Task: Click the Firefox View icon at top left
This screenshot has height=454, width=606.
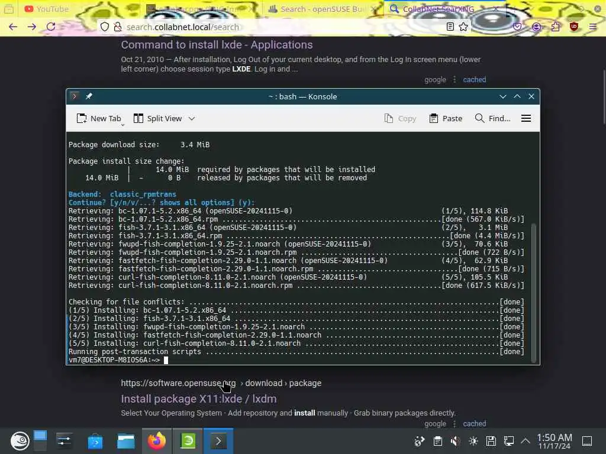Action: click(x=8, y=9)
